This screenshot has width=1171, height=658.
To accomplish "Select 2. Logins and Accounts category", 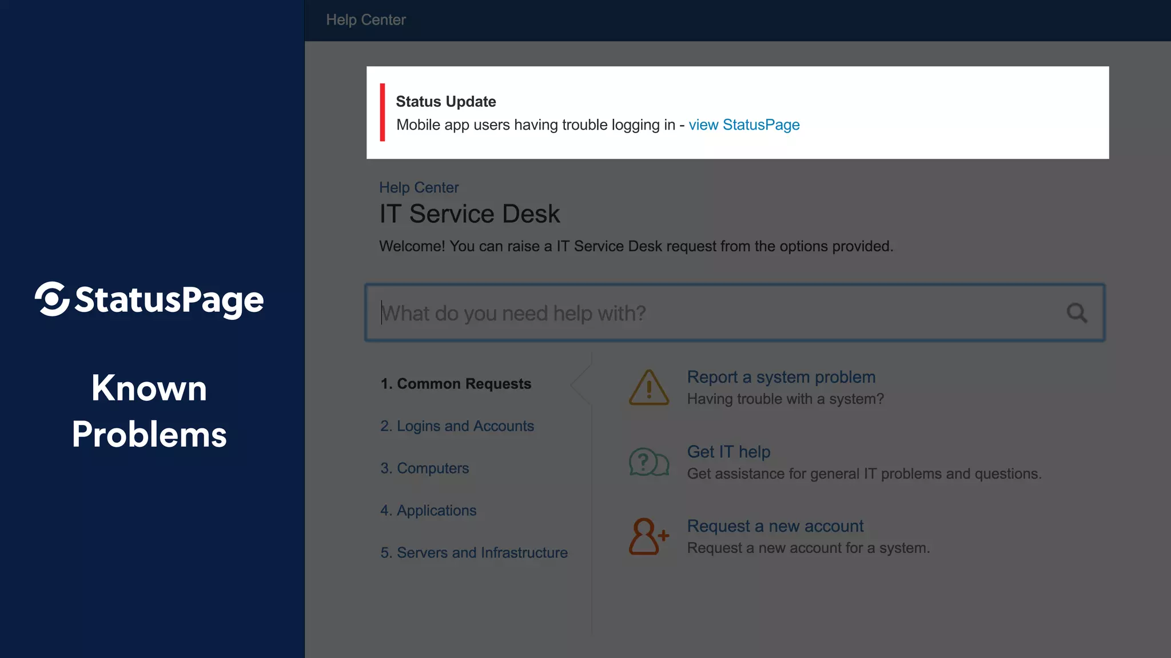I will [457, 426].
